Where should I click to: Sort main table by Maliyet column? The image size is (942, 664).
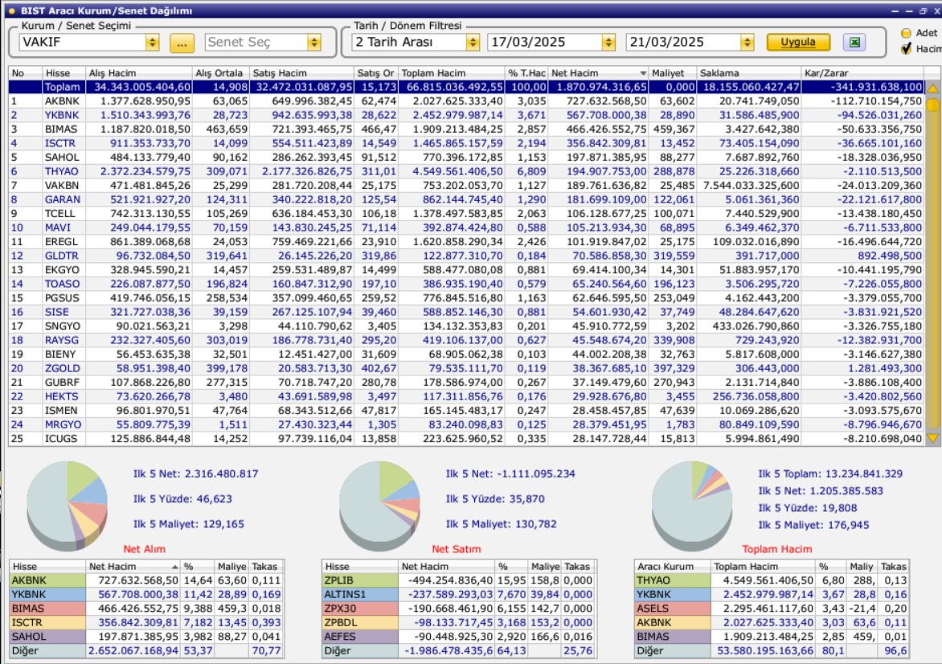(673, 72)
